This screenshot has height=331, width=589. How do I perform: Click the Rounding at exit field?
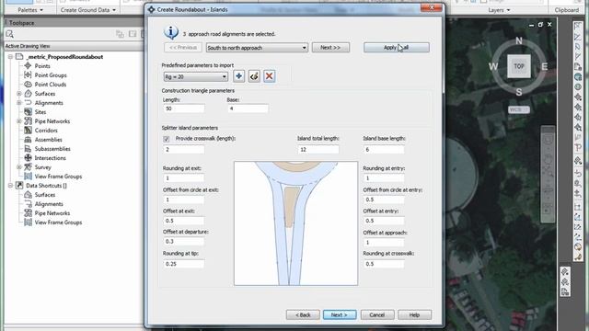pos(184,178)
